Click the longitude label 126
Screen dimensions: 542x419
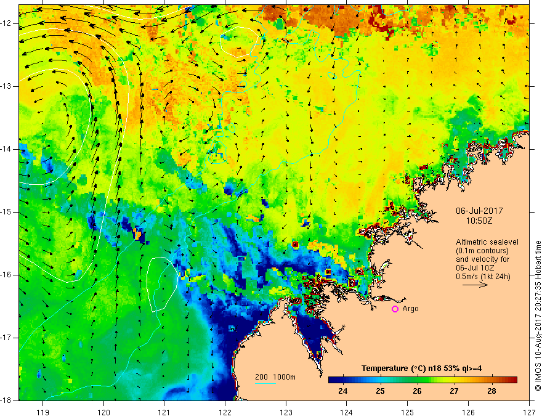point(468,412)
